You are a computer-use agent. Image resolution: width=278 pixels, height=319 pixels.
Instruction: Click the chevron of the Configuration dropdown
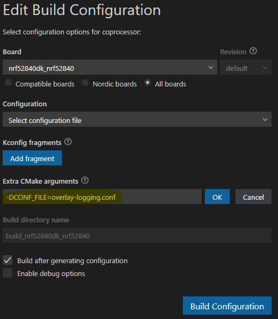coord(265,119)
